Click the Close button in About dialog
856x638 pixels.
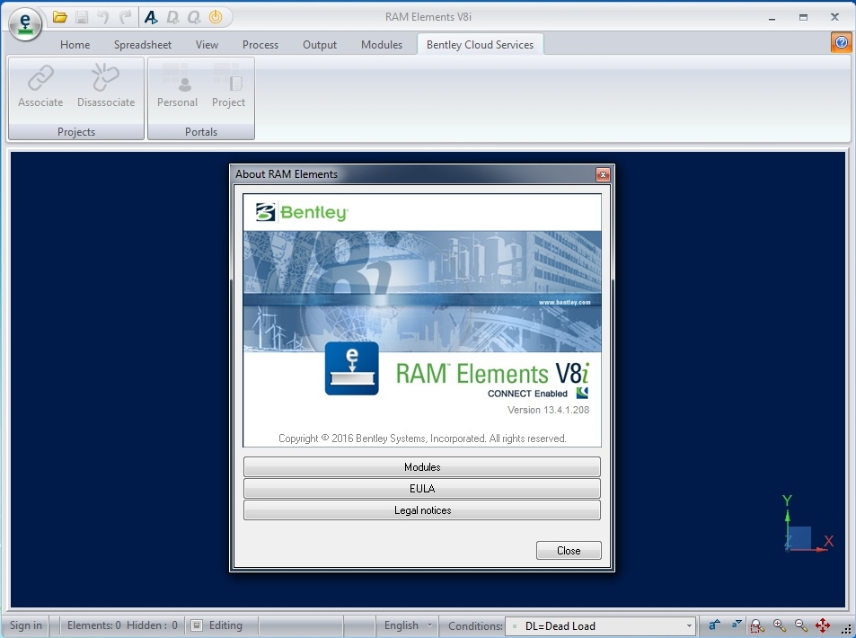pos(569,551)
